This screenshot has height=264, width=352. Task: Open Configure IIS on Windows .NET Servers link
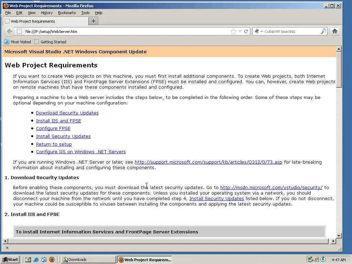[81, 152]
